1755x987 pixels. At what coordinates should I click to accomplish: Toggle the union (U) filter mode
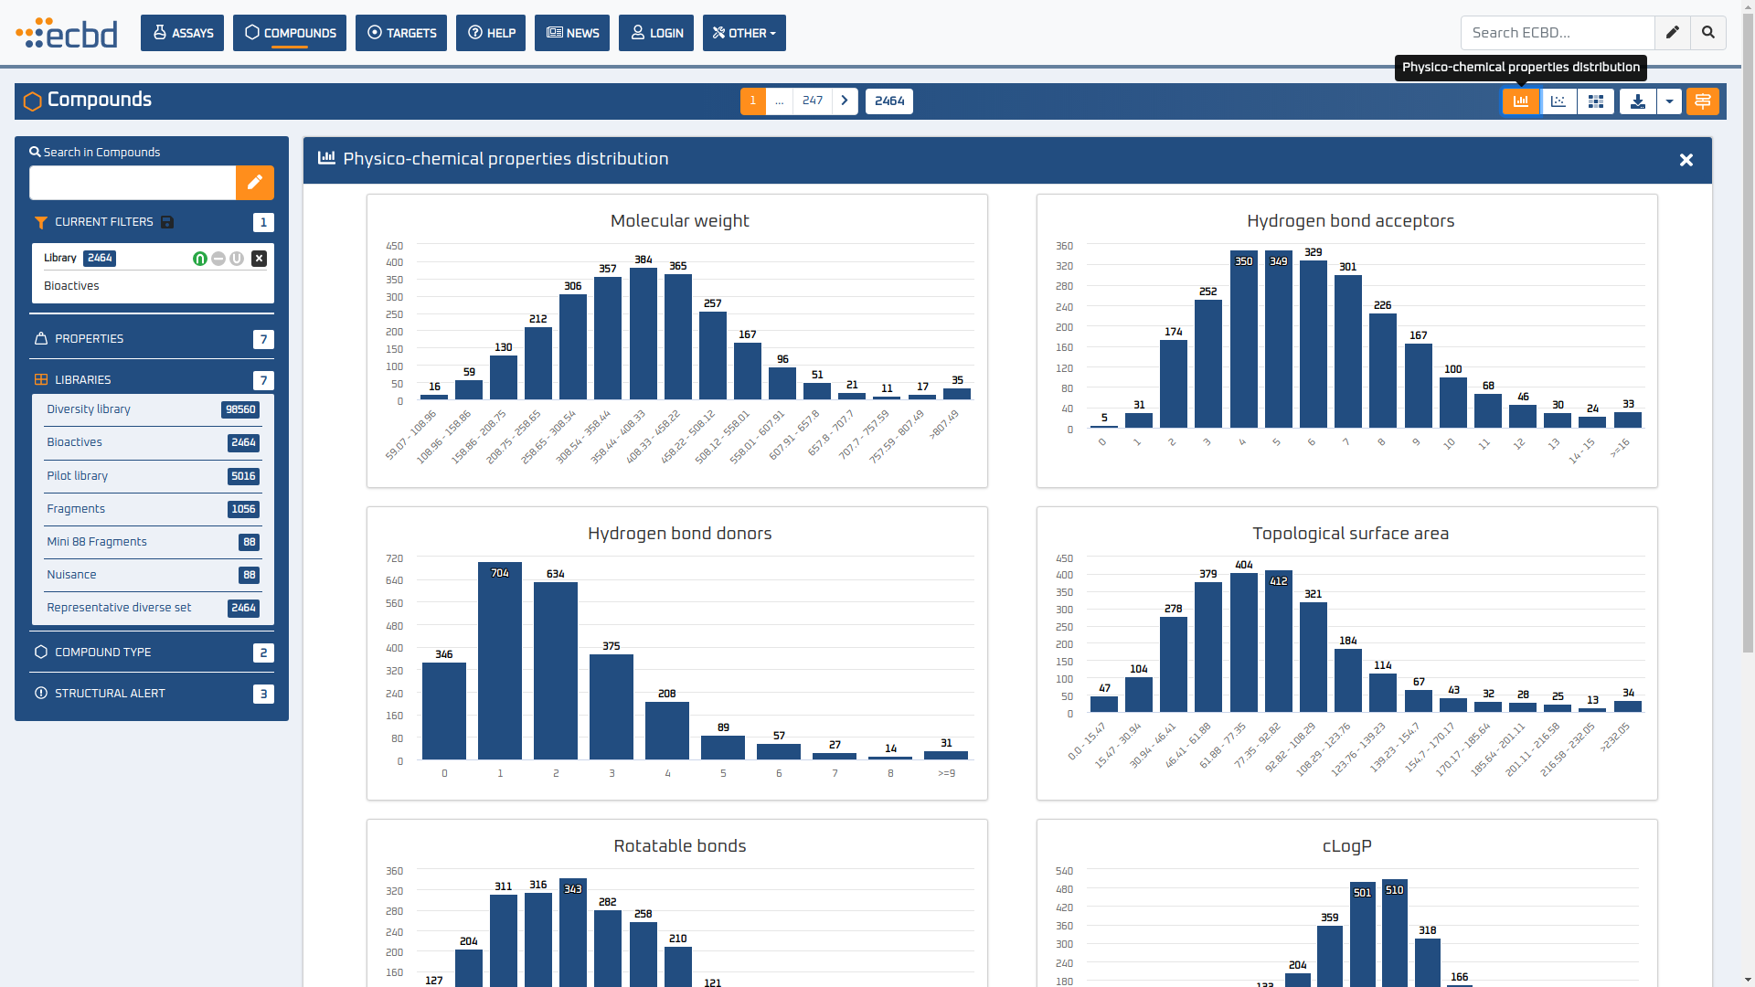click(x=237, y=259)
